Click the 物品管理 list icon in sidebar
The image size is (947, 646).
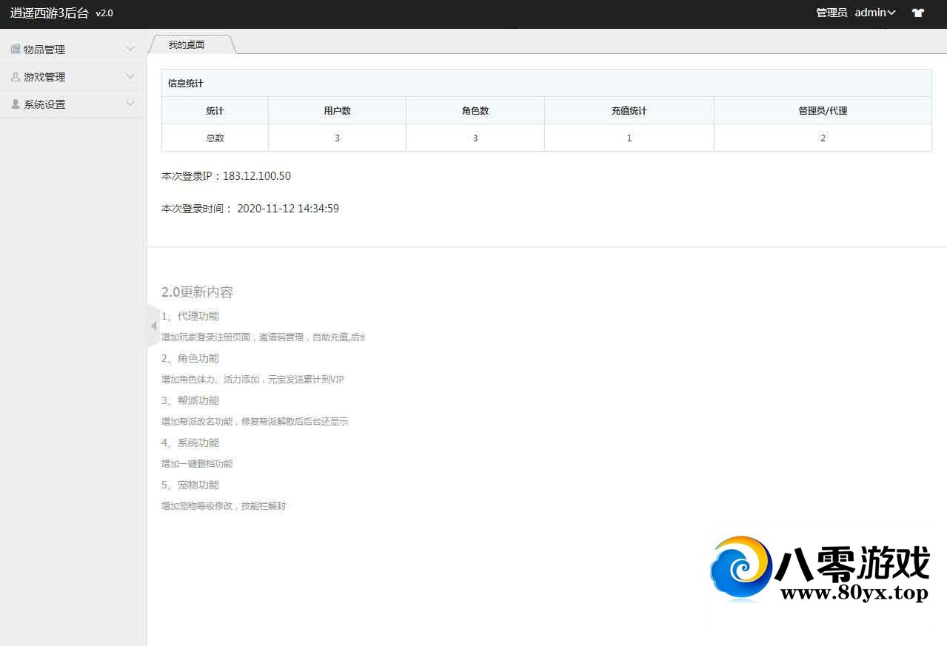[15, 50]
